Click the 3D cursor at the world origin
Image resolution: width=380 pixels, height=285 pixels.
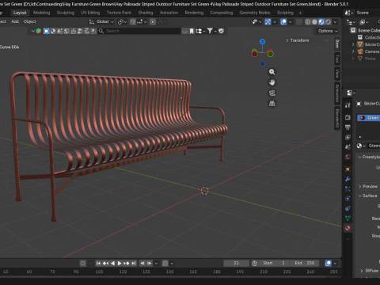(x=205, y=191)
